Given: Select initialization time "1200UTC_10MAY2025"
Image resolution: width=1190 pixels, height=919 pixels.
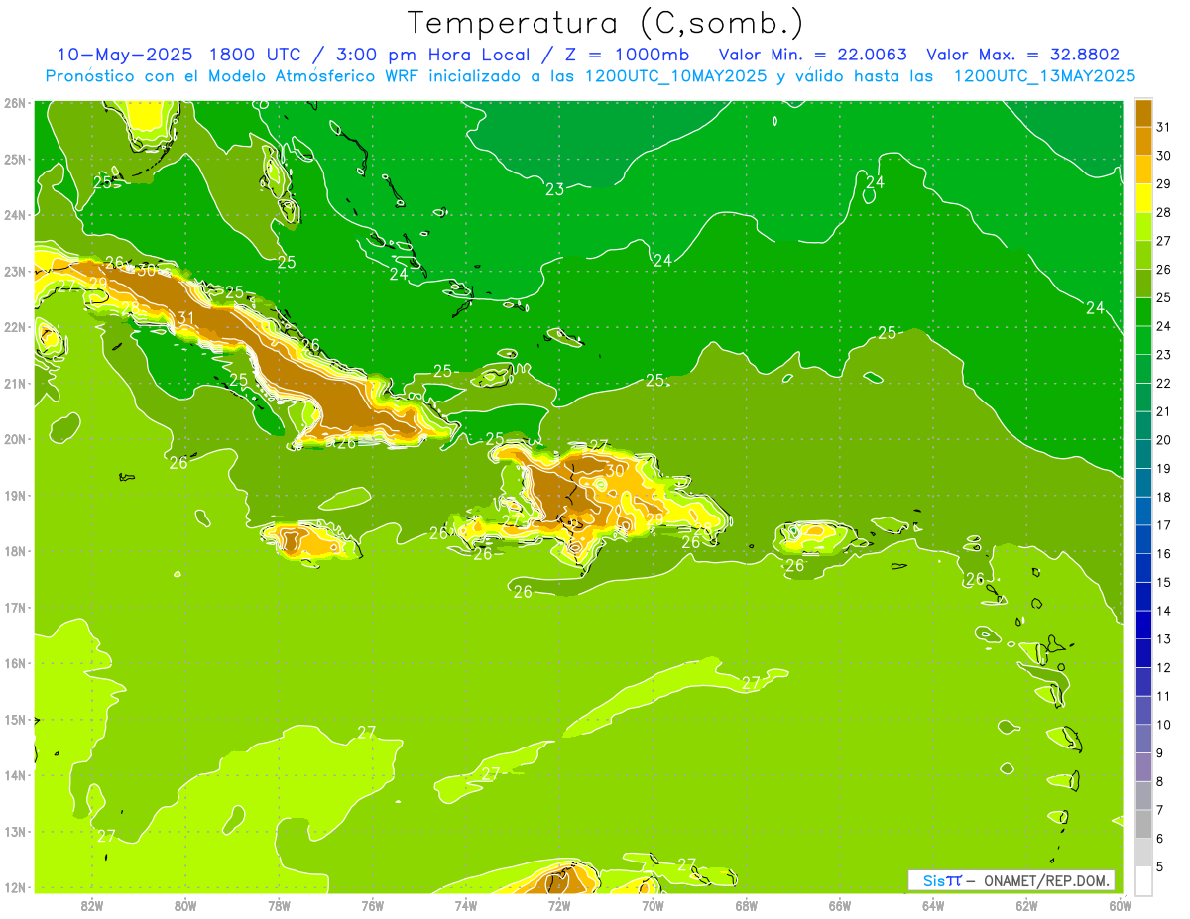Looking at the screenshot, I should (x=676, y=76).
